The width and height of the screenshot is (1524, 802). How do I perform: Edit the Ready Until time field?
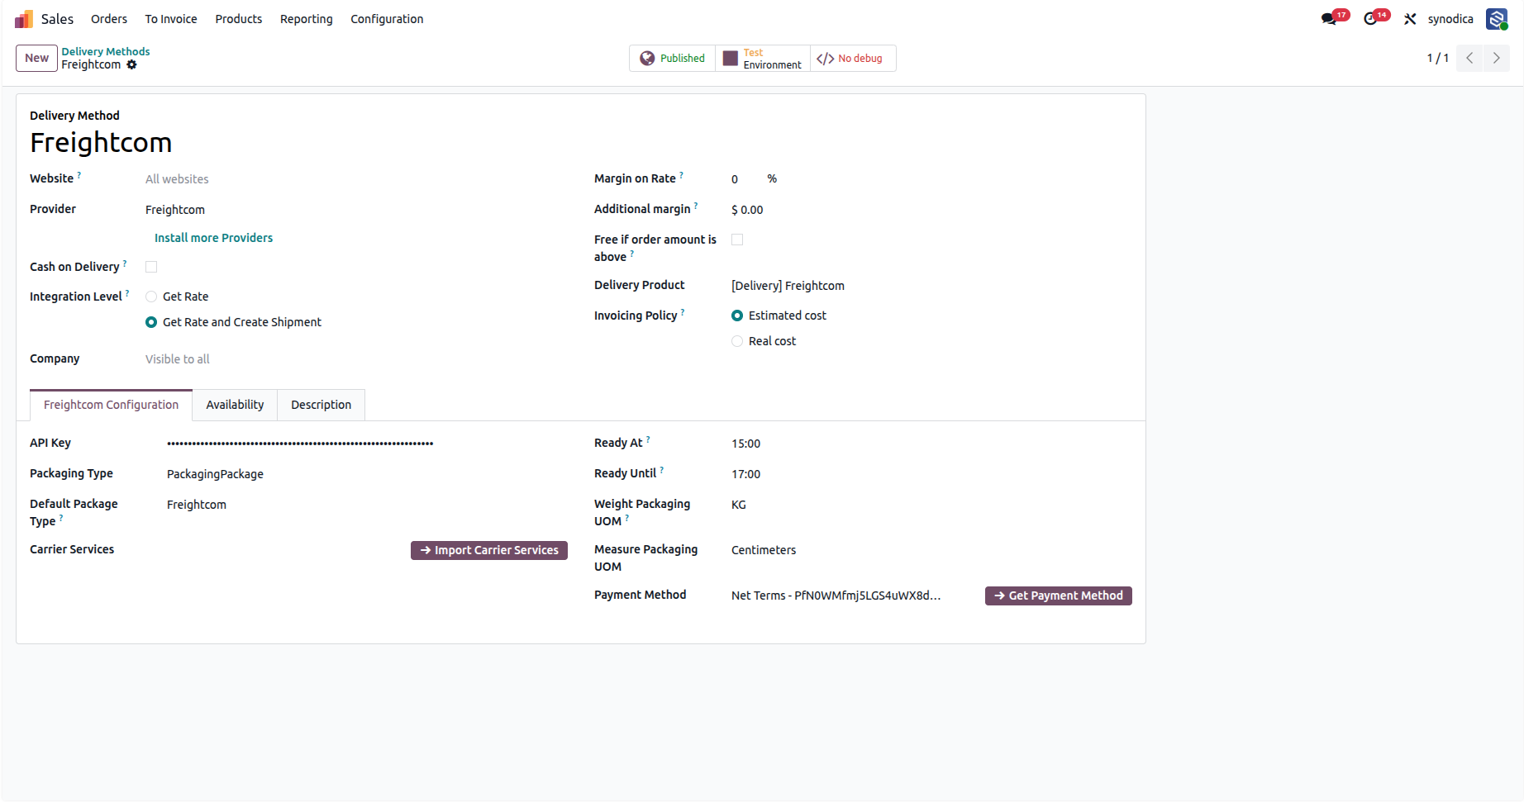pyautogui.click(x=931, y=474)
